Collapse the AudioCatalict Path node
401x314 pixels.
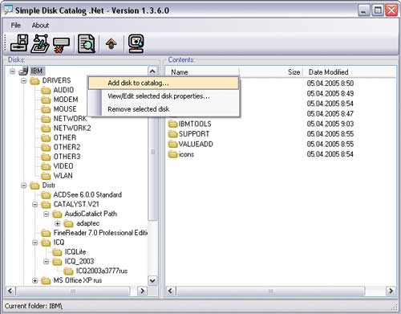click(47, 214)
